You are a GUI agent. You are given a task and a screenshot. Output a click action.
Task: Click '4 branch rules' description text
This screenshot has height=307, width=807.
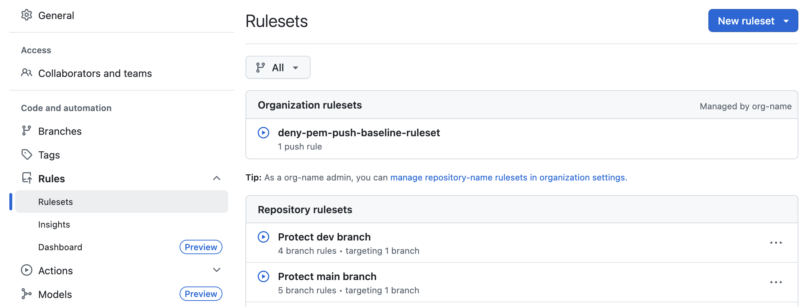coord(307,251)
